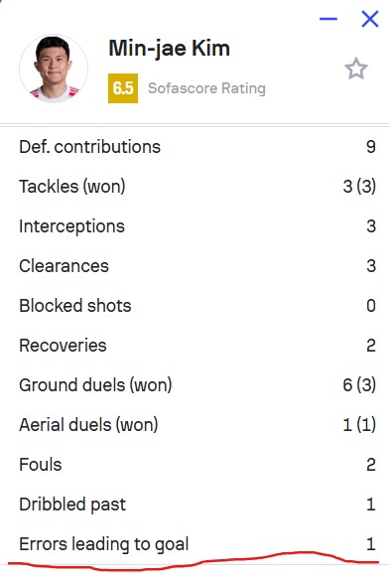This screenshot has width=389, height=579.
Task: Close the player stats popup
Action: click(x=370, y=19)
